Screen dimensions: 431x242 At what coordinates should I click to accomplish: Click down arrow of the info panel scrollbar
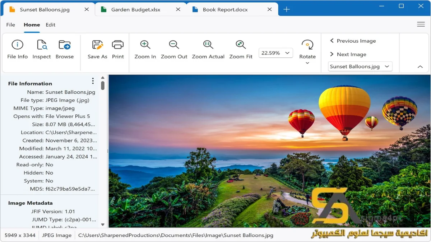point(103,225)
